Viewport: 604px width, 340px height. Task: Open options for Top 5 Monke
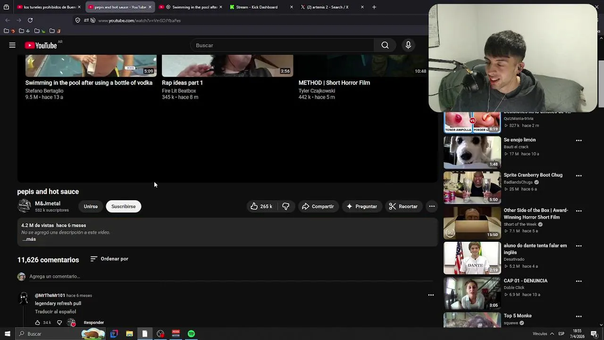point(579,316)
